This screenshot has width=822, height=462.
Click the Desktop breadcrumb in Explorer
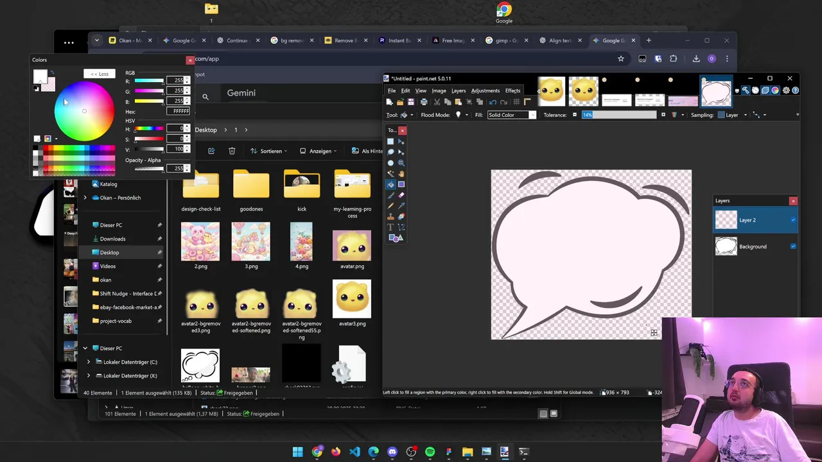coord(205,130)
